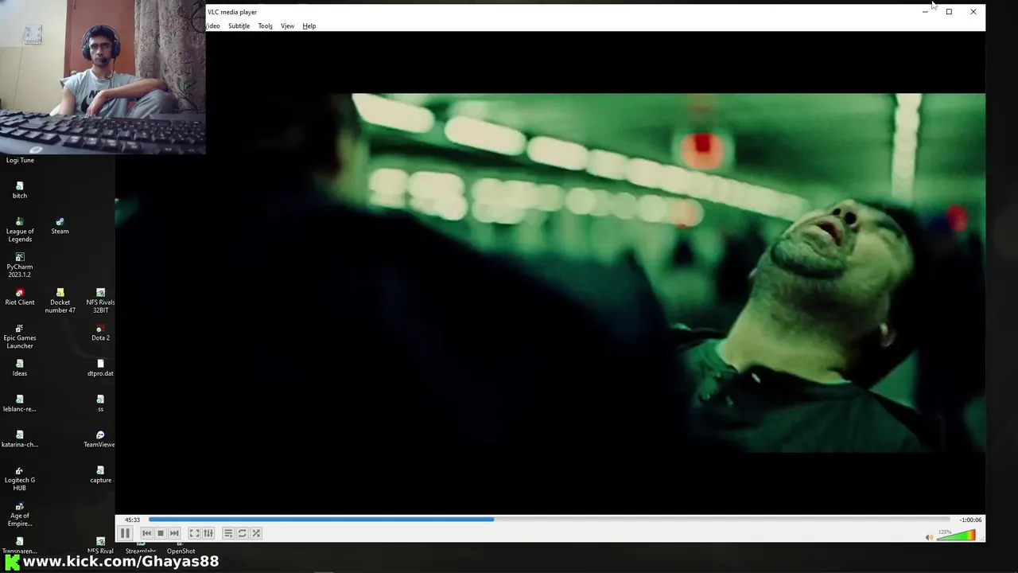Show the VLC playlist
The width and height of the screenshot is (1018, 573).
click(x=227, y=533)
